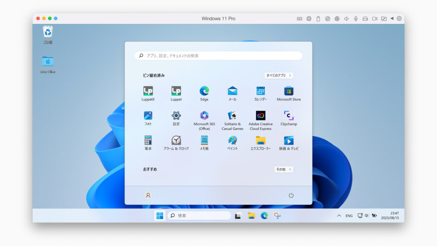Click the Parallels shared folder icon
437x246 pixels.
tap(384, 18)
